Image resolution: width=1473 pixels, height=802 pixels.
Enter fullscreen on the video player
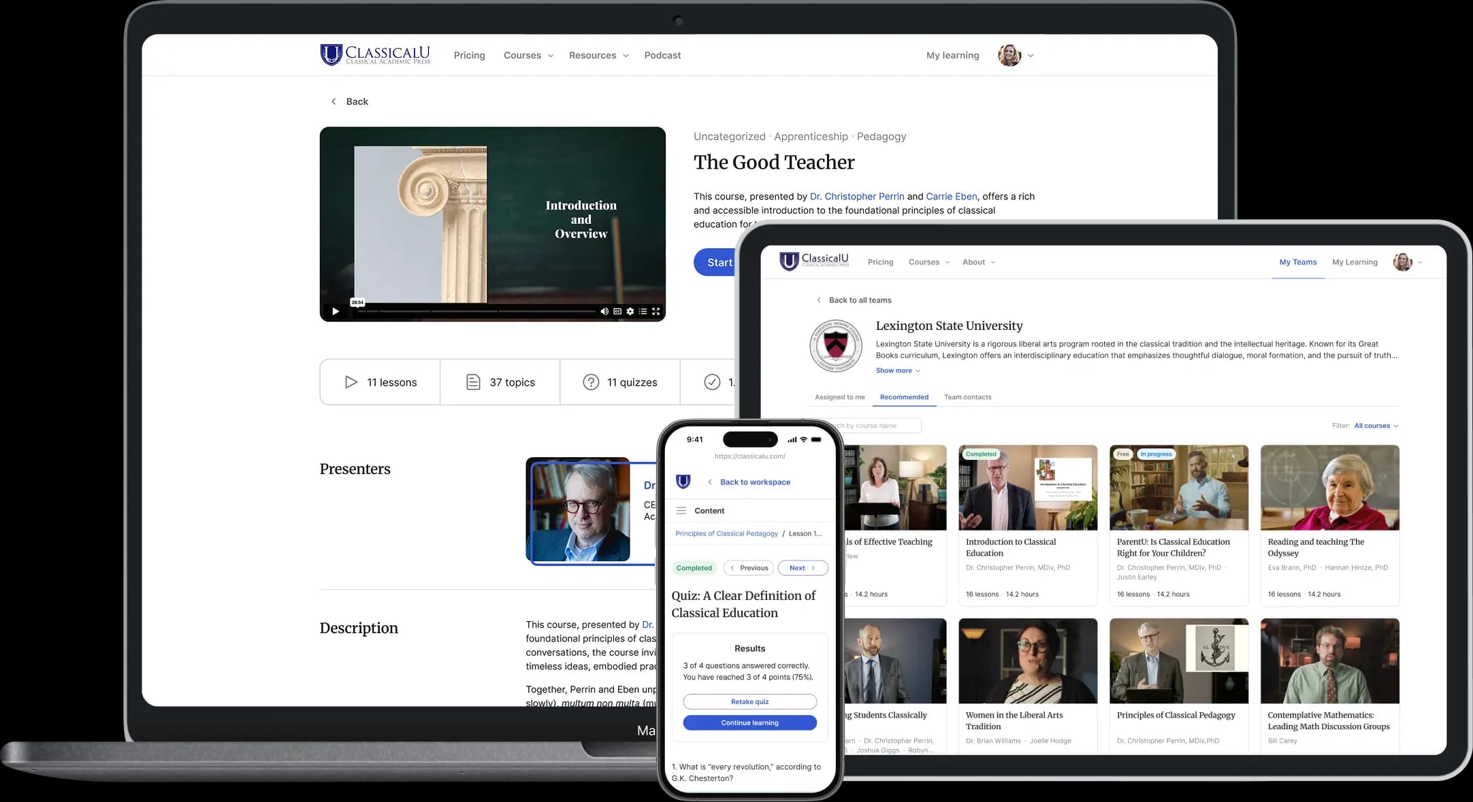656,312
